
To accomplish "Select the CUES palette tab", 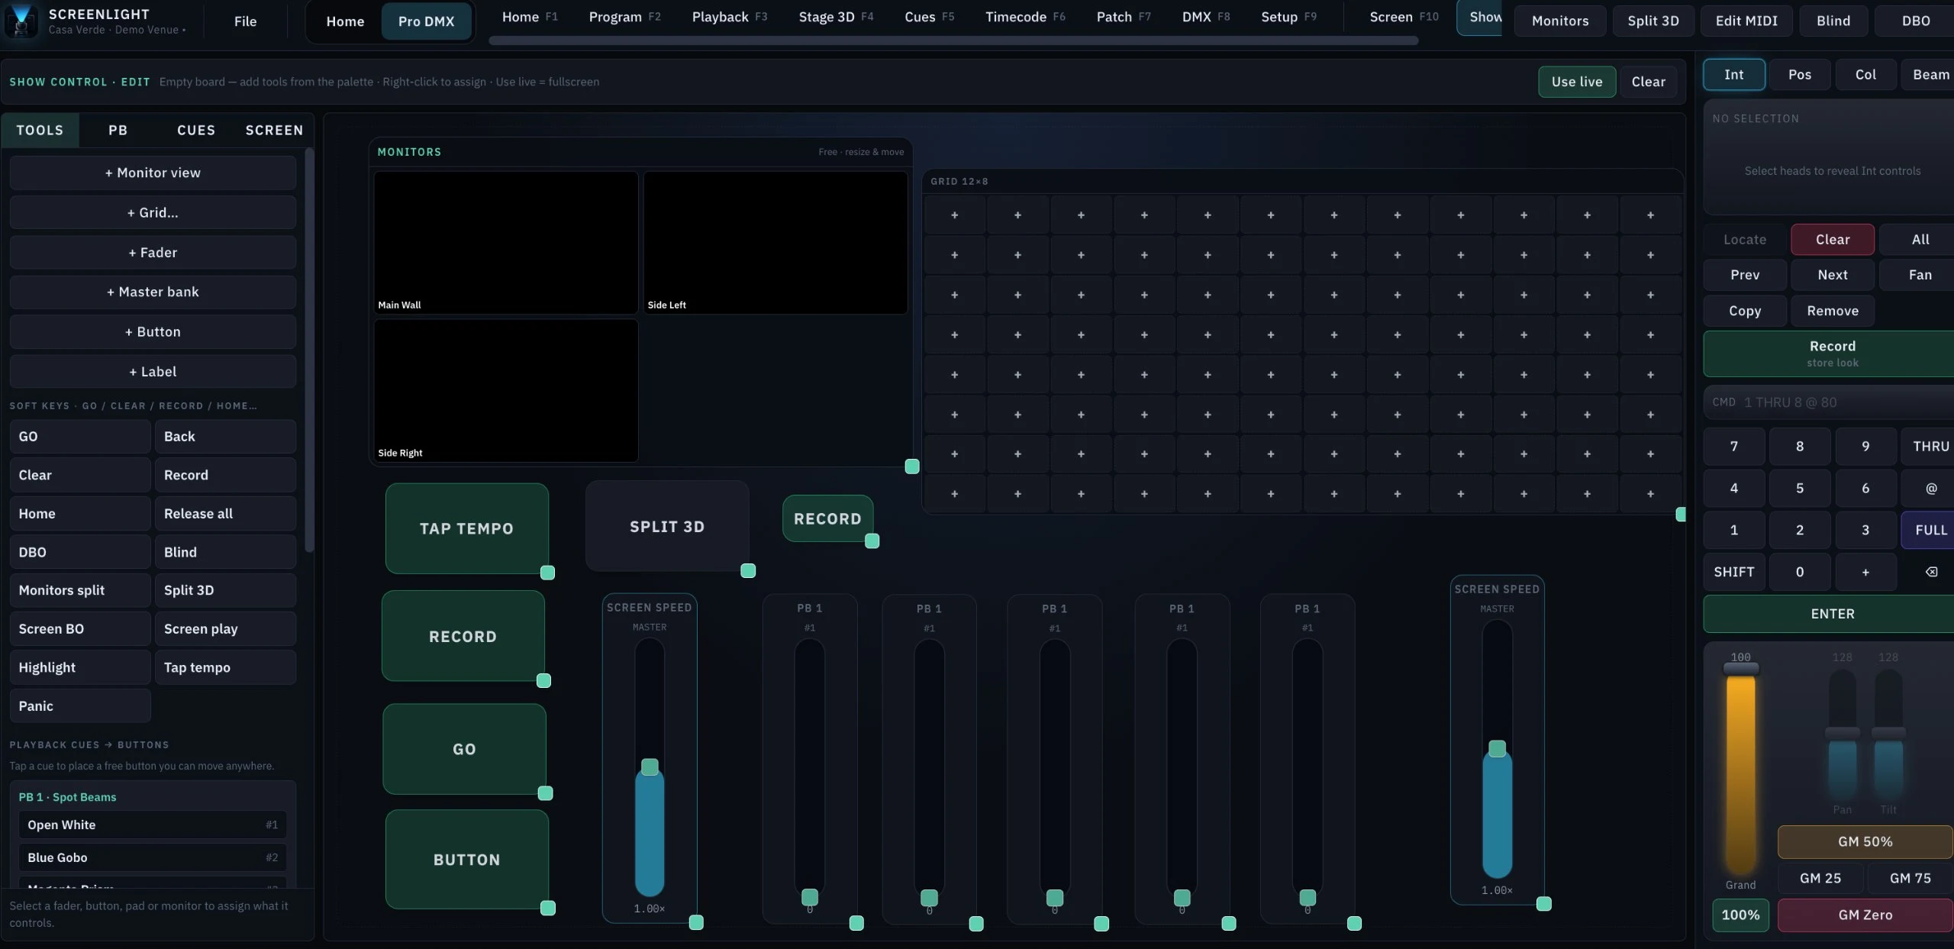I will pyautogui.click(x=196, y=131).
